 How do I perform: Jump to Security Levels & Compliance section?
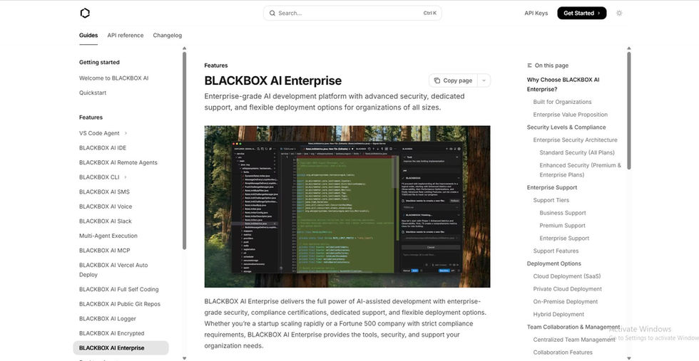pos(566,127)
